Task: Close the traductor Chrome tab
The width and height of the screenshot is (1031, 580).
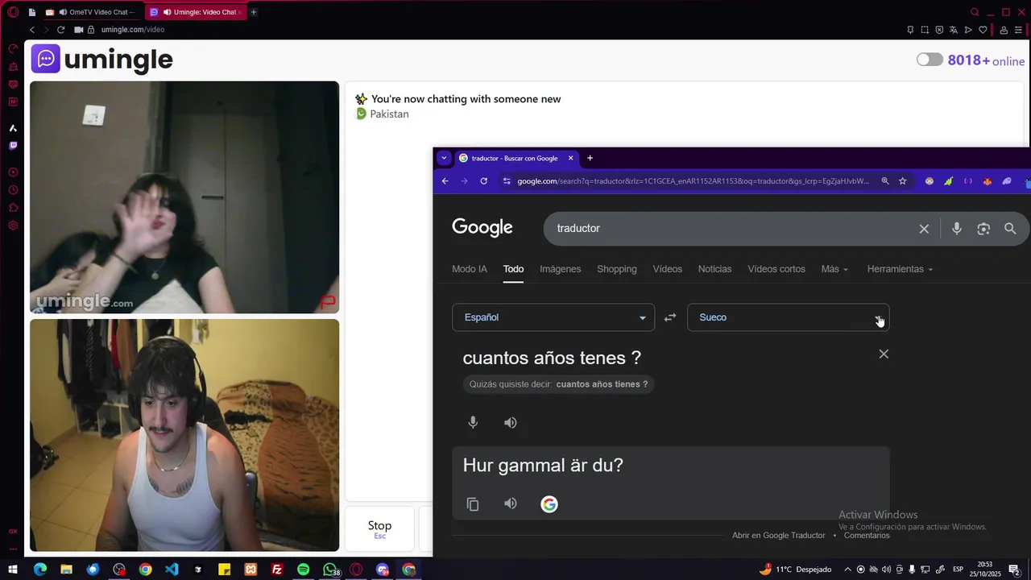Action: coord(570,158)
